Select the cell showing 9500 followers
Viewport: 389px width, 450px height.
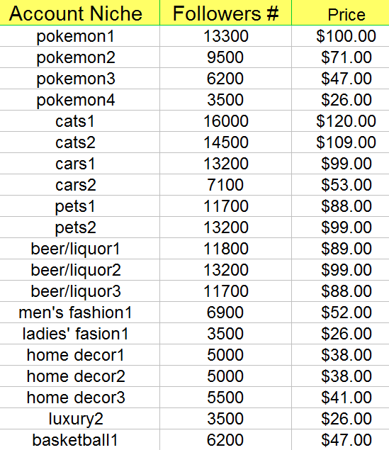click(x=225, y=57)
